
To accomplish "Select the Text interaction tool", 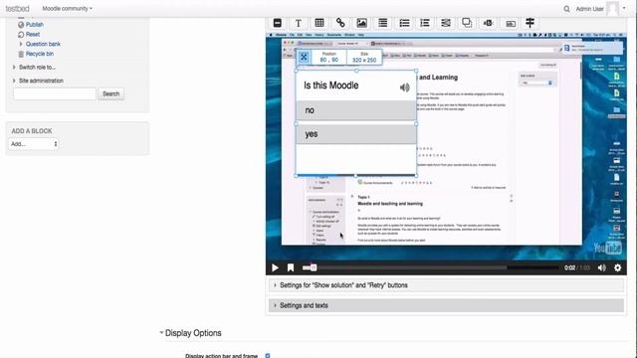I will pos(299,23).
